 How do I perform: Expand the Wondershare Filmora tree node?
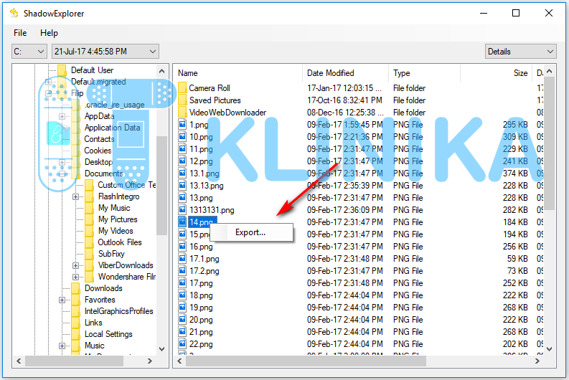pos(75,277)
